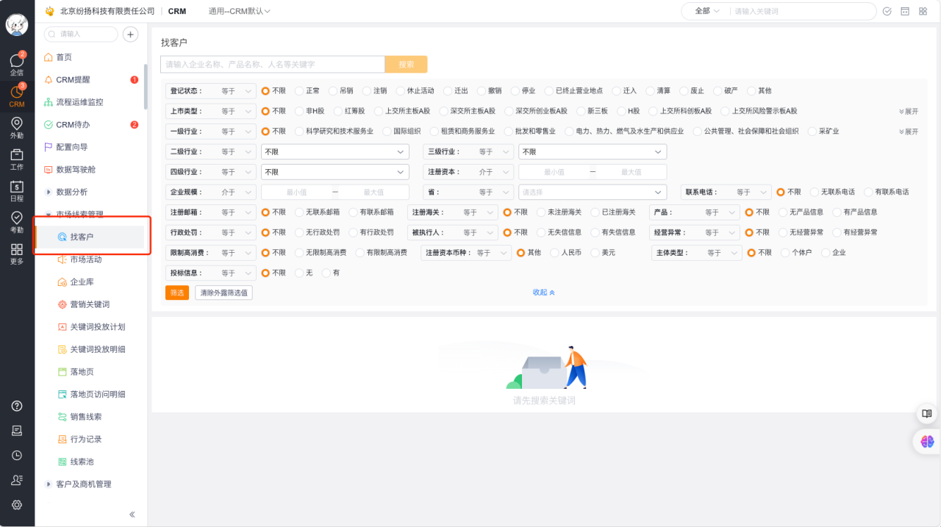The height and width of the screenshot is (527, 941).
Task: Select 有联系电话 radio option
Action: pos(868,192)
